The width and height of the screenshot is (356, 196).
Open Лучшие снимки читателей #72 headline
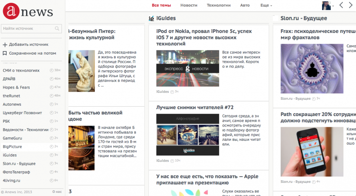(195, 107)
